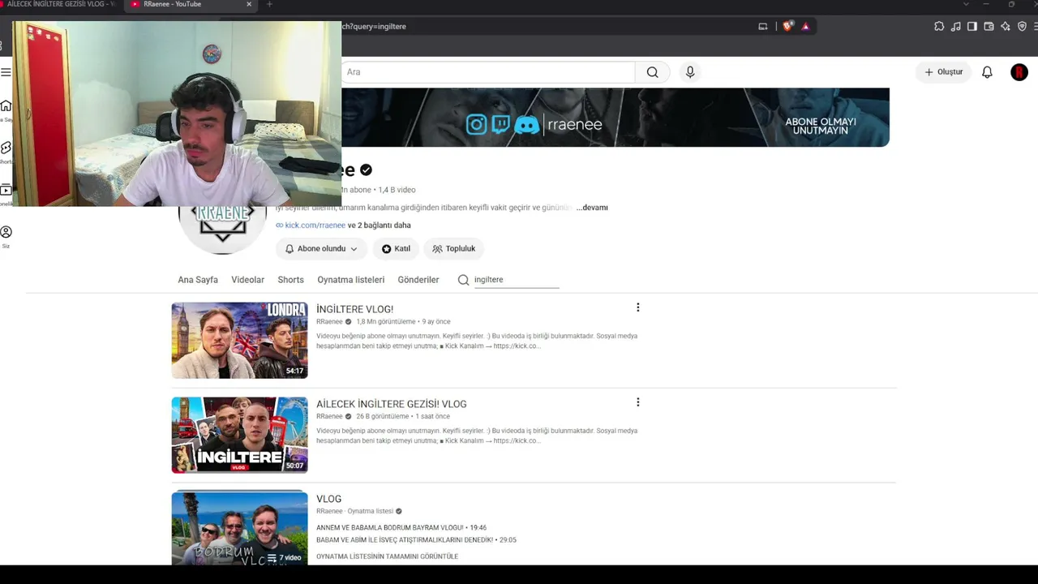Open the tab list dropdown chevron
This screenshot has width=1038, height=584.
pos(964,4)
